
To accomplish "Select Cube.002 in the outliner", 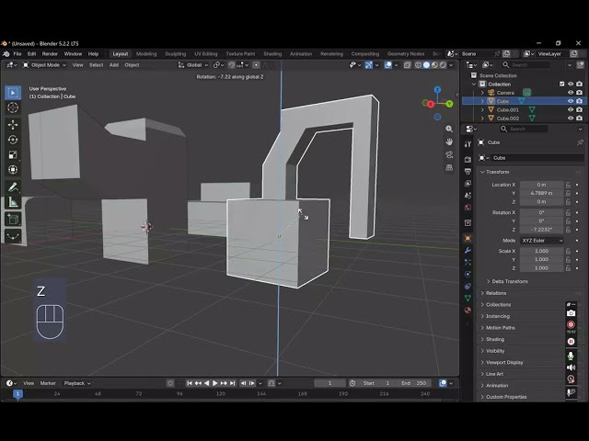I will point(508,119).
